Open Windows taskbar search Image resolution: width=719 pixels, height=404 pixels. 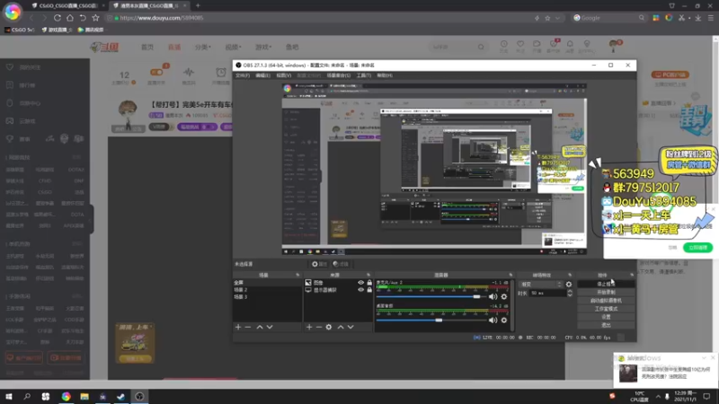tap(27, 396)
